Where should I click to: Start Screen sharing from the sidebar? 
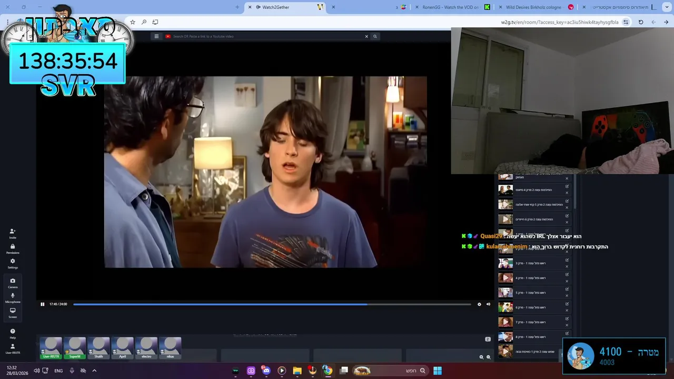(x=13, y=313)
